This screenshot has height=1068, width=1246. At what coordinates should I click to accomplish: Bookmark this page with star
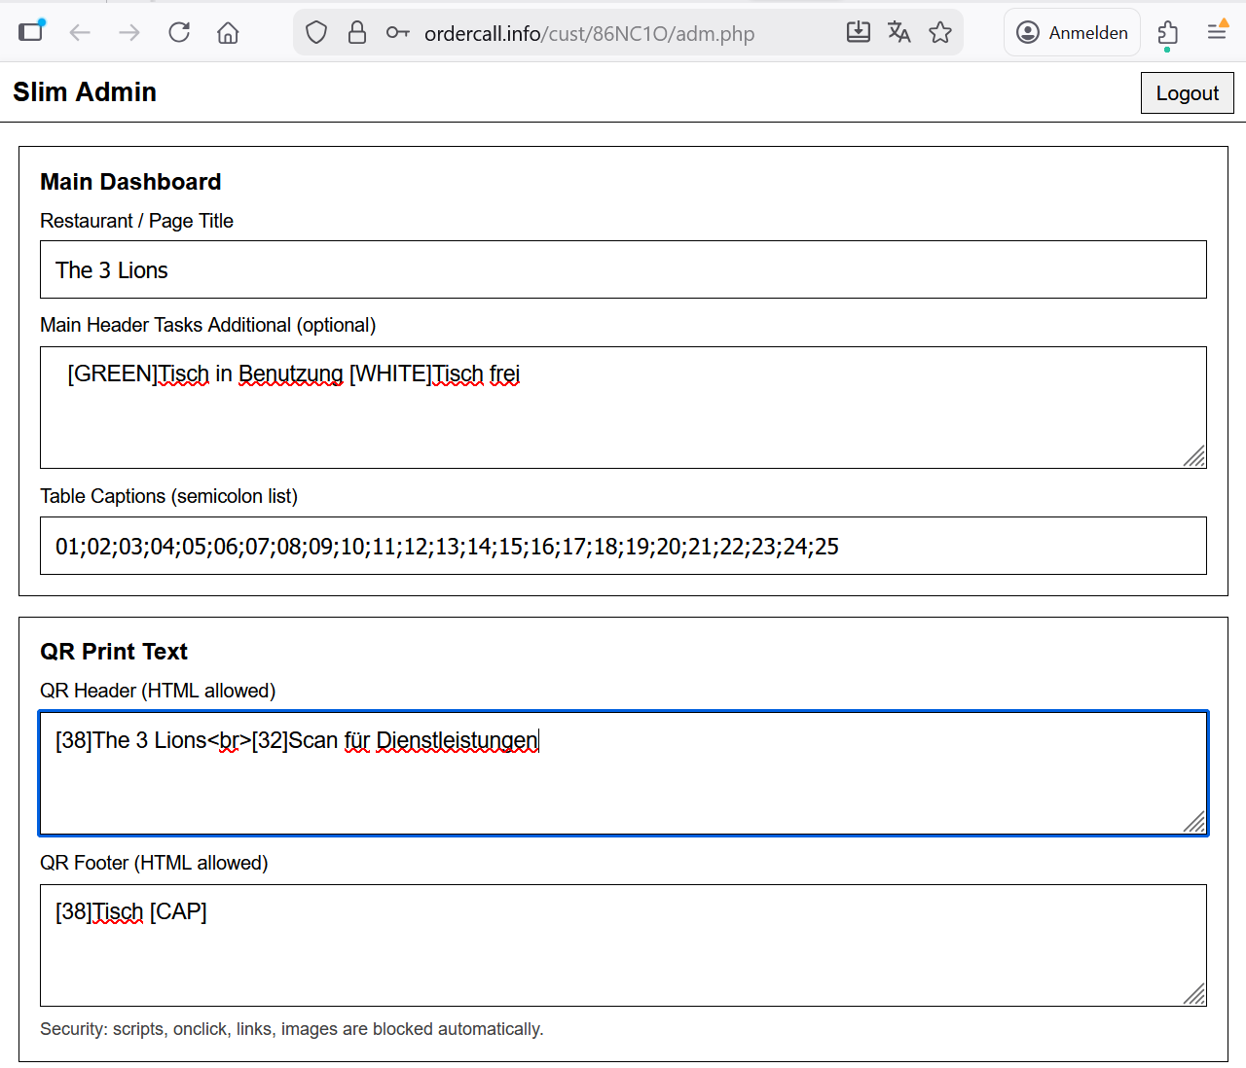coord(940,33)
